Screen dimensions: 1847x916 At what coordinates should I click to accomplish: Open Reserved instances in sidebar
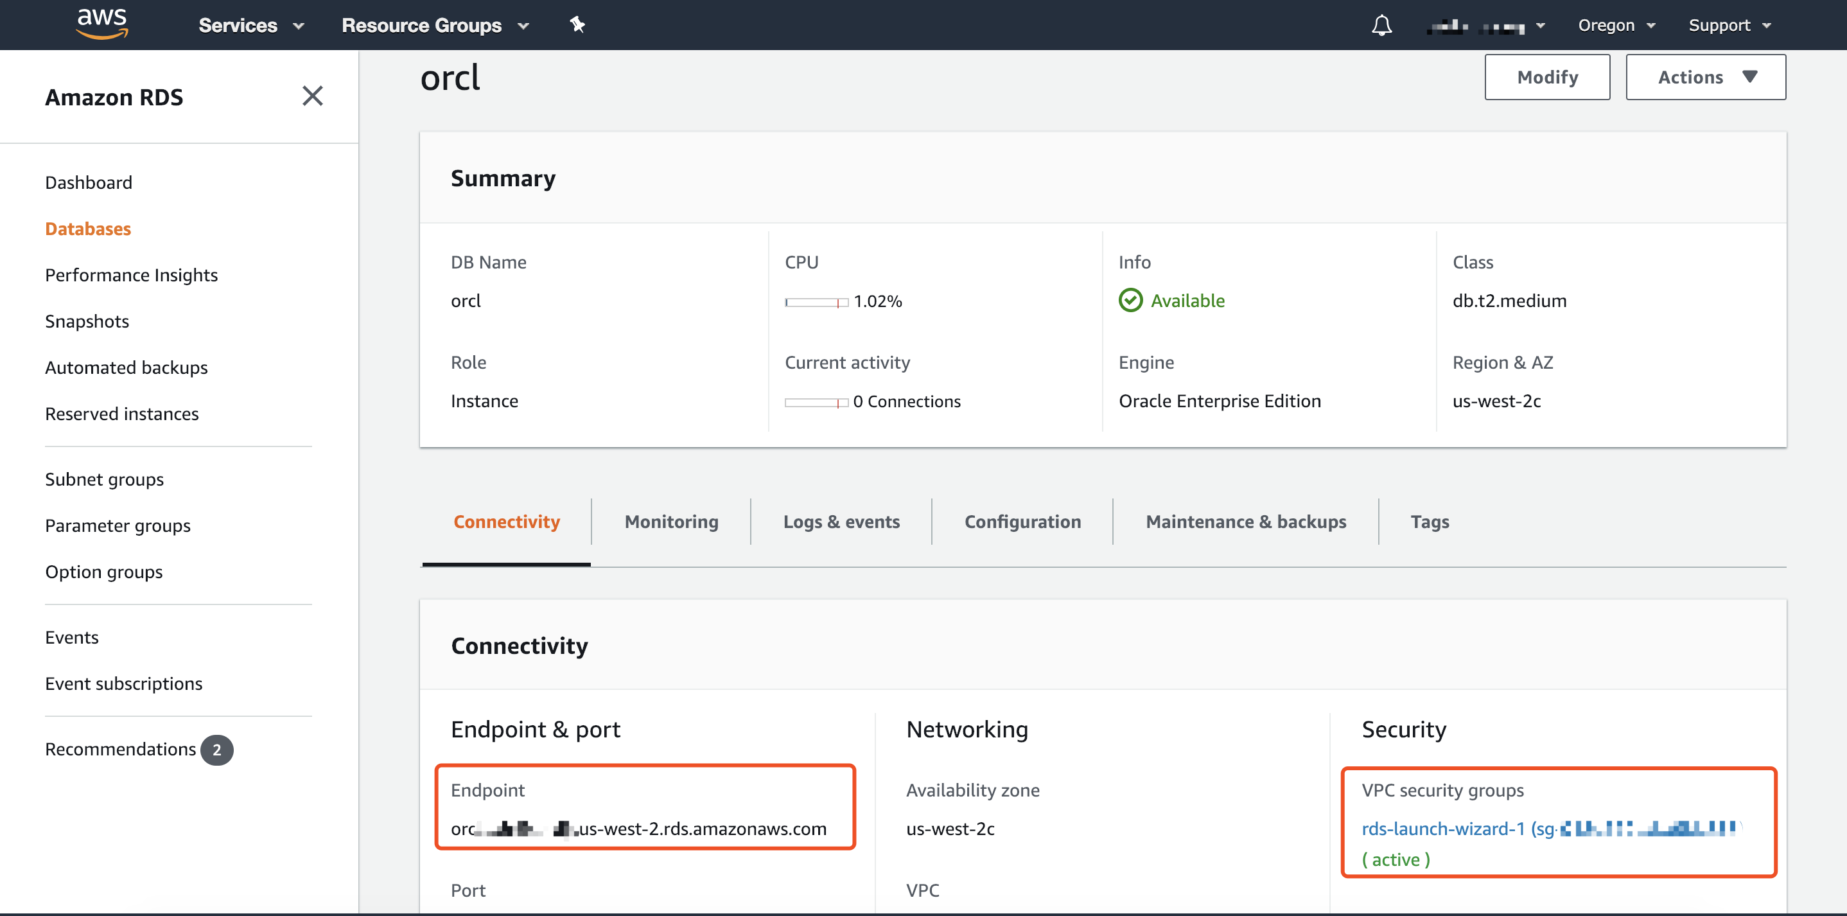tap(122, 413)
